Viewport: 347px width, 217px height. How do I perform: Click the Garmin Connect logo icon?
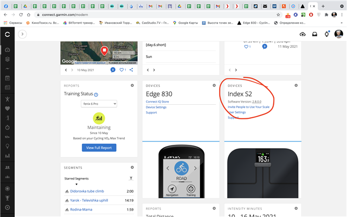[x=7, y=34]
